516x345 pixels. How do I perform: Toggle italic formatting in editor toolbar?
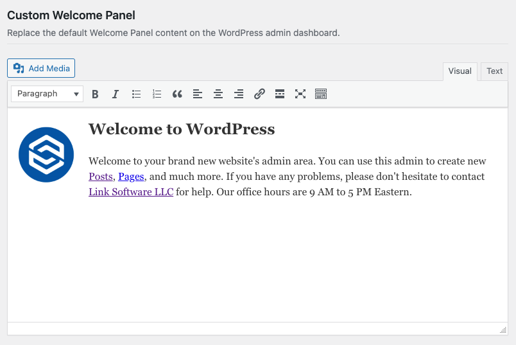115,94
